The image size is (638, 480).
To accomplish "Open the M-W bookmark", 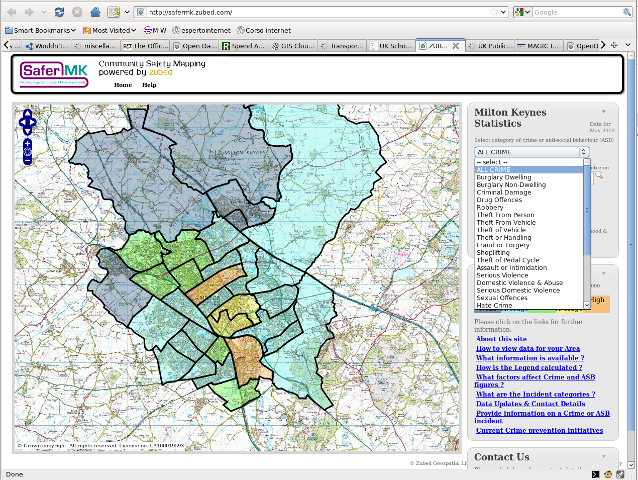I will point(155,30).
